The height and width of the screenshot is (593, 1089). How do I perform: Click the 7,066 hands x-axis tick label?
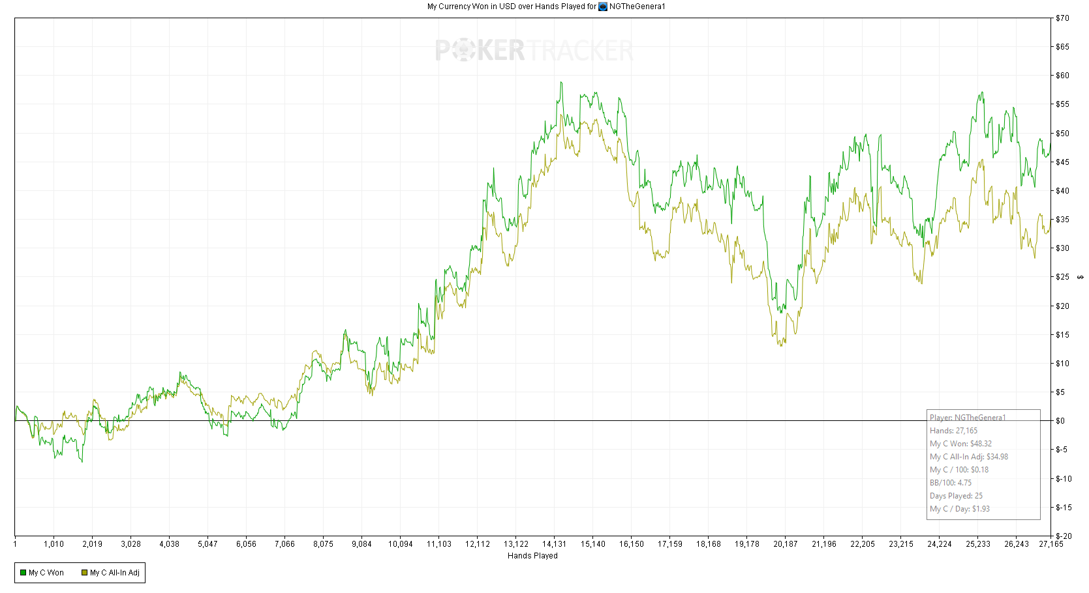tap(285, 544)
